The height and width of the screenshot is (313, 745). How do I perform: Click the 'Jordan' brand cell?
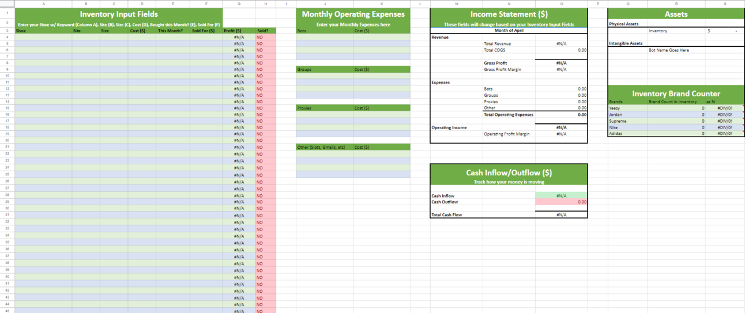(628, 114)
